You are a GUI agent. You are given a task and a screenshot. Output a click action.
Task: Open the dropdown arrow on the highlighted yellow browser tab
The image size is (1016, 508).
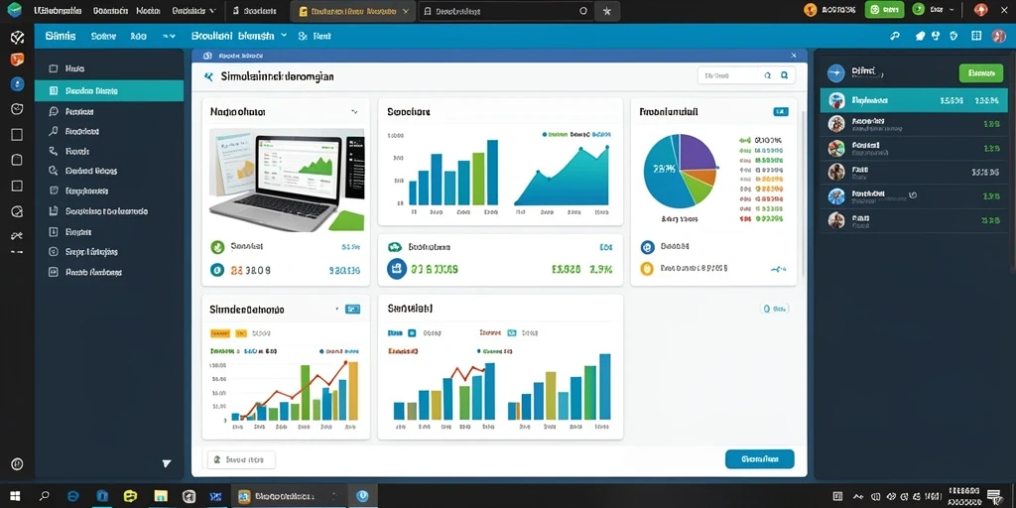point(406,11)
